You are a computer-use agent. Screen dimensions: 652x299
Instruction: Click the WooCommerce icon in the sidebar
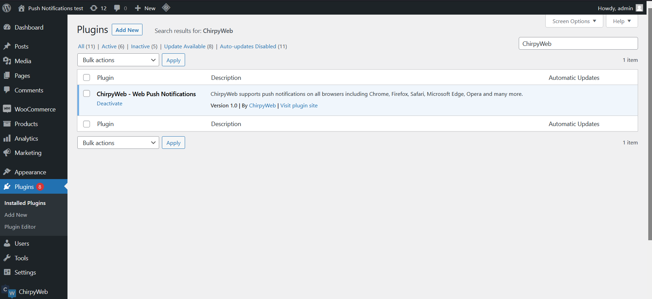7,109
